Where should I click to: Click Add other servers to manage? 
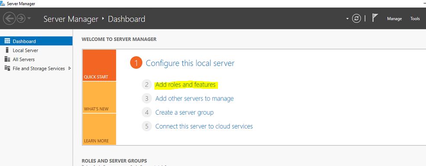point(195,99)
